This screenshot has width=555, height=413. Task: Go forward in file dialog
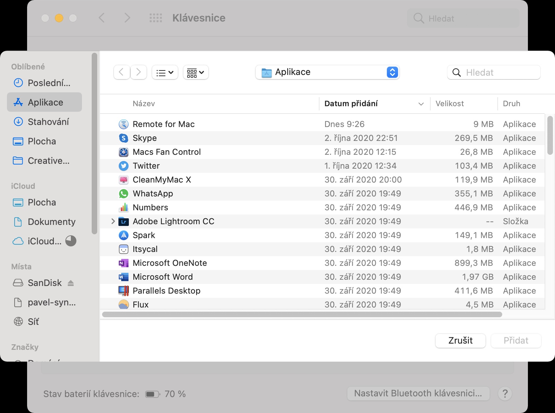(x=138, y=72)
